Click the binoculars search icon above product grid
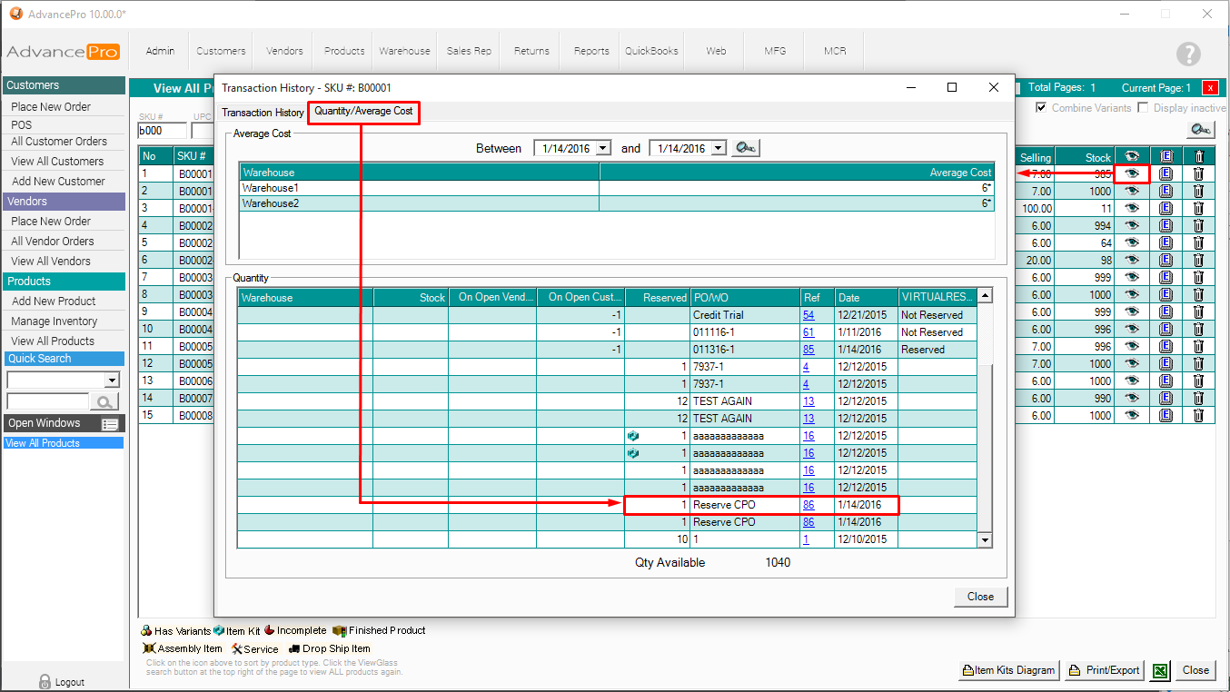This screenshot has width=1230, height=692. click(x=1201, y=129)
